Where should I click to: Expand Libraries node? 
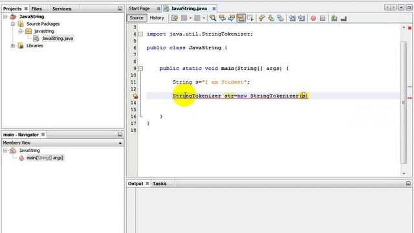13,46
